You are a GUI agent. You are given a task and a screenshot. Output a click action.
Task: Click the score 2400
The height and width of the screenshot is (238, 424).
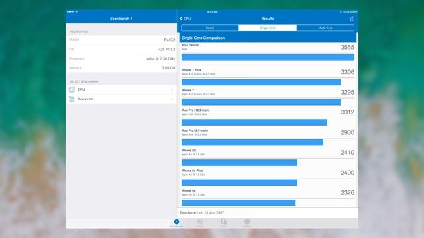(x=347, y=173)
